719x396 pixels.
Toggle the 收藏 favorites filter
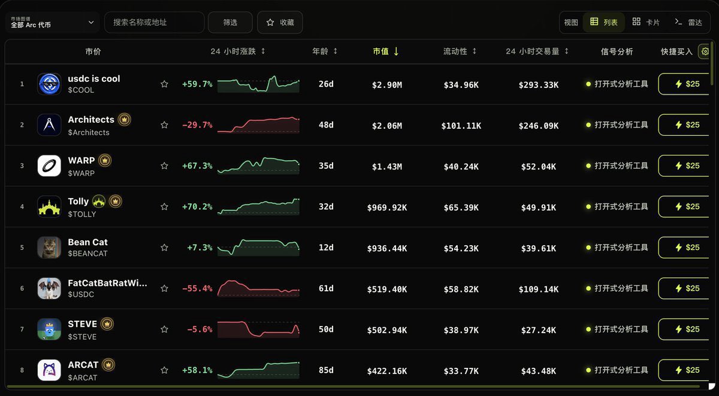[x=280, y=22]
